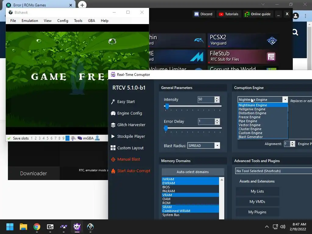
Task: Click the Error Delay slider handle
Action: pos(166,128)
